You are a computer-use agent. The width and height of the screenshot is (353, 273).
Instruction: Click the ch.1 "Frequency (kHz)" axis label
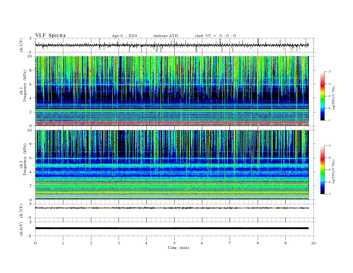coord(25,86)
